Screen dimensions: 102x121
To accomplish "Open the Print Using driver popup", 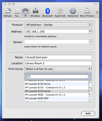I will [x=58, y=69].
